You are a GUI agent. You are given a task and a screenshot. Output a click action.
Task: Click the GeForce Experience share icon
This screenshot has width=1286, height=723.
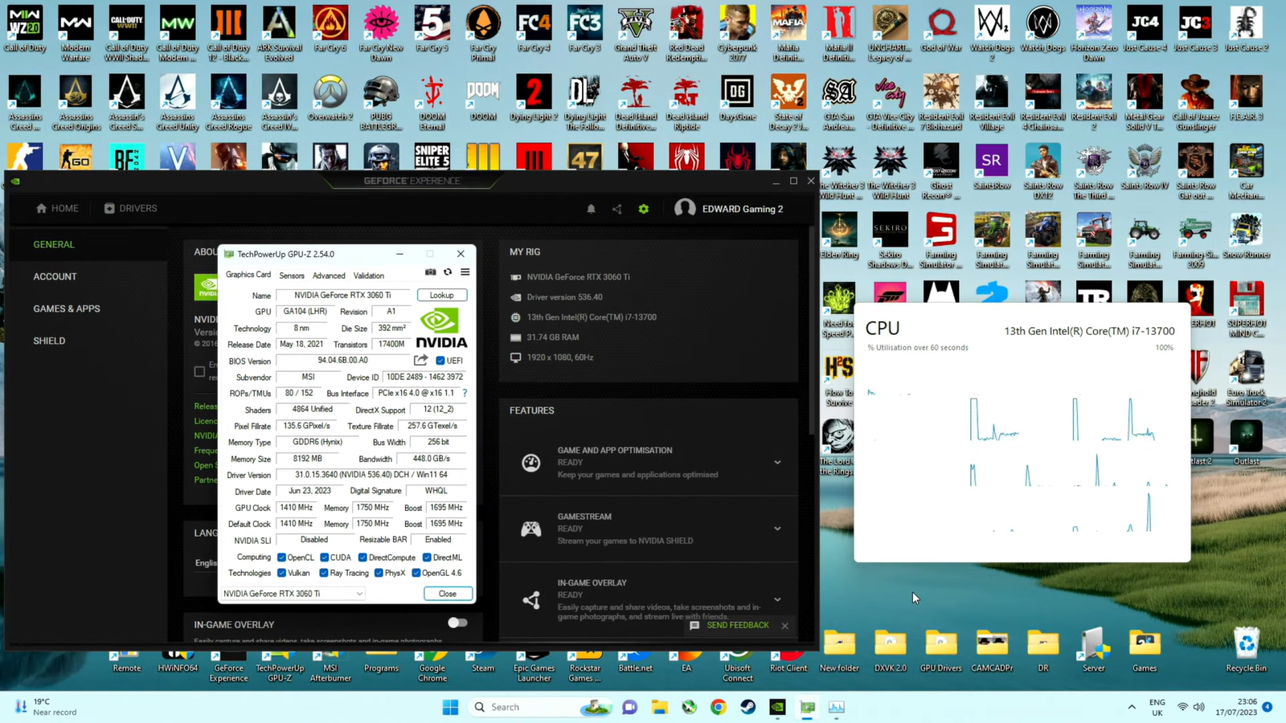click(x=616, y=209)
